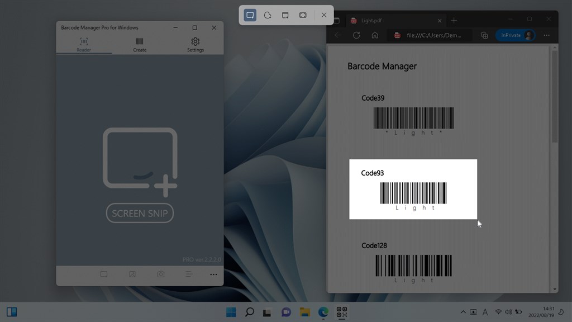Click the screen snip icon in bottom toolbar
Viewport: 572px width, 322px height.
click(x=104, y=274)
